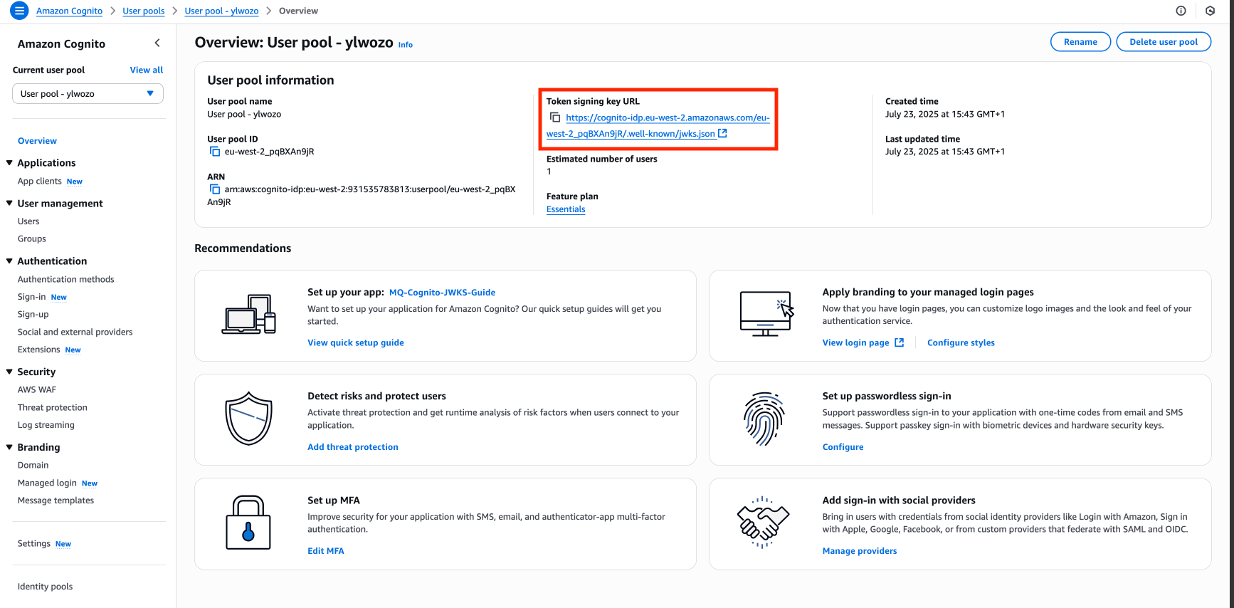
Task: Collapse the Branding navigation group
Action: (x=9, y=447)
